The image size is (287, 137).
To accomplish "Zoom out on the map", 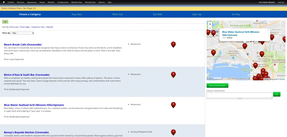I will (210, 28).
